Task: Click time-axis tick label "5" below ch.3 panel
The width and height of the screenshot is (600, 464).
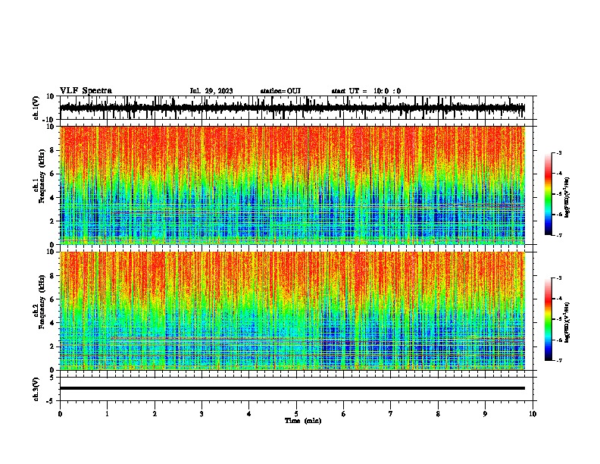Action: (296, 414)
